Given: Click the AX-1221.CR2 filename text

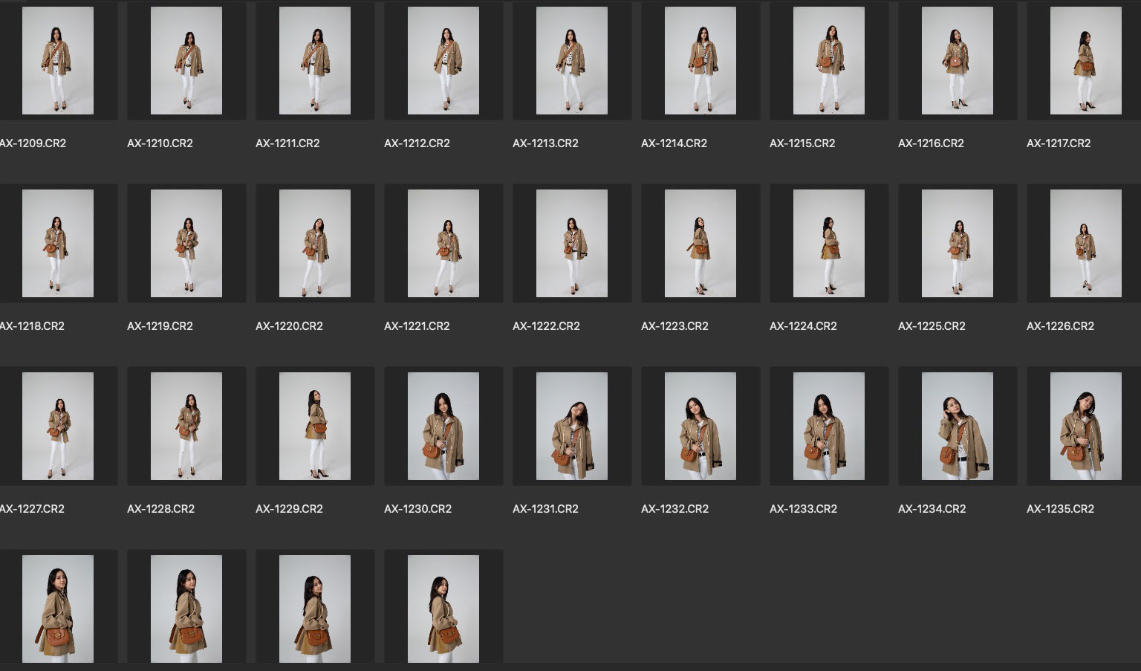Looking at the screenshot, I should tap(417, 326).
